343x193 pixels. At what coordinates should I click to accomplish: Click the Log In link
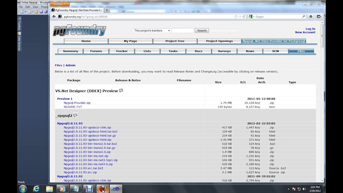310,29
